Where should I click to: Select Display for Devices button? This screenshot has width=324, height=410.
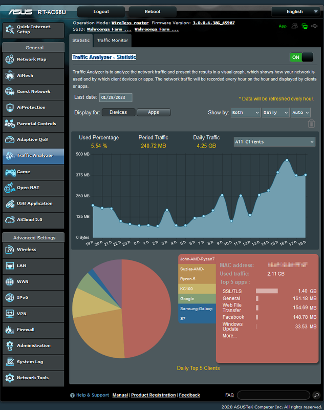point(118,112)
